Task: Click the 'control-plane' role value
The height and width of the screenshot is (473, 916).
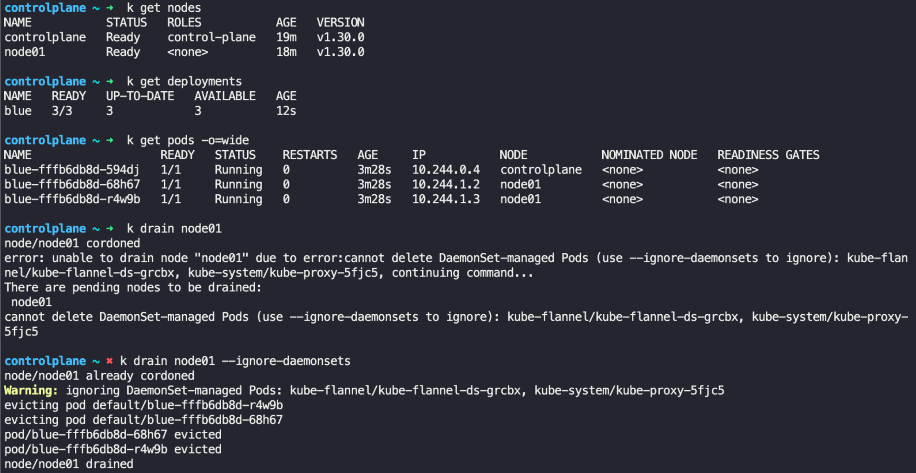Action: (212, 37)
